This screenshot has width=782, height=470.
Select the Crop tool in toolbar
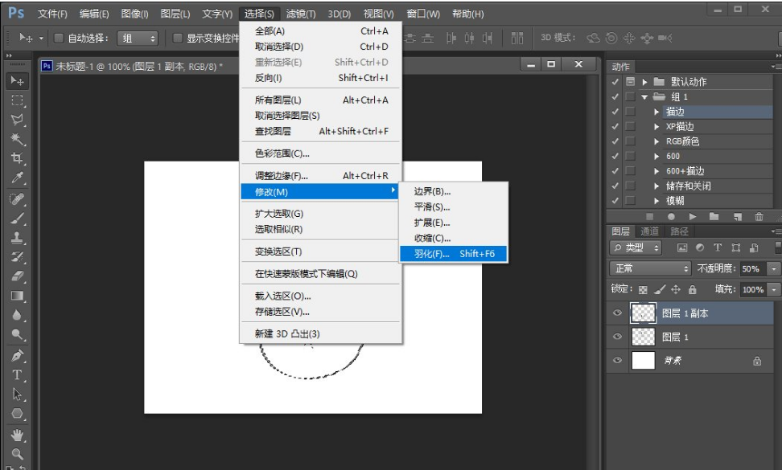pos(17,158)
